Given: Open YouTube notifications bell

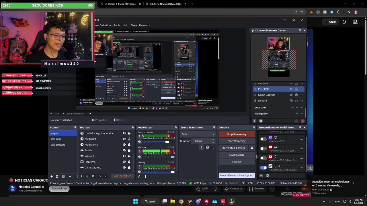Looking at the screenshot, I should pyautogui.click(x=344, y=22).
